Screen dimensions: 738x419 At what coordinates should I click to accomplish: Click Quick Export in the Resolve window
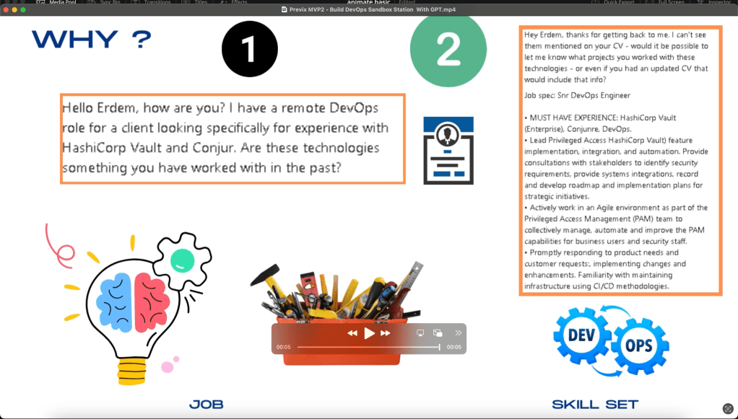tap(613, 2)
